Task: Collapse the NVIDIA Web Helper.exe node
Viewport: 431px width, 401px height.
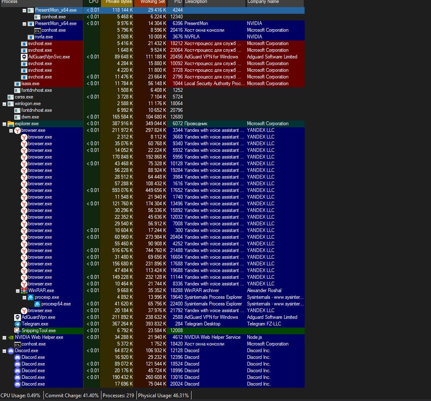Action: pos(5,338)
